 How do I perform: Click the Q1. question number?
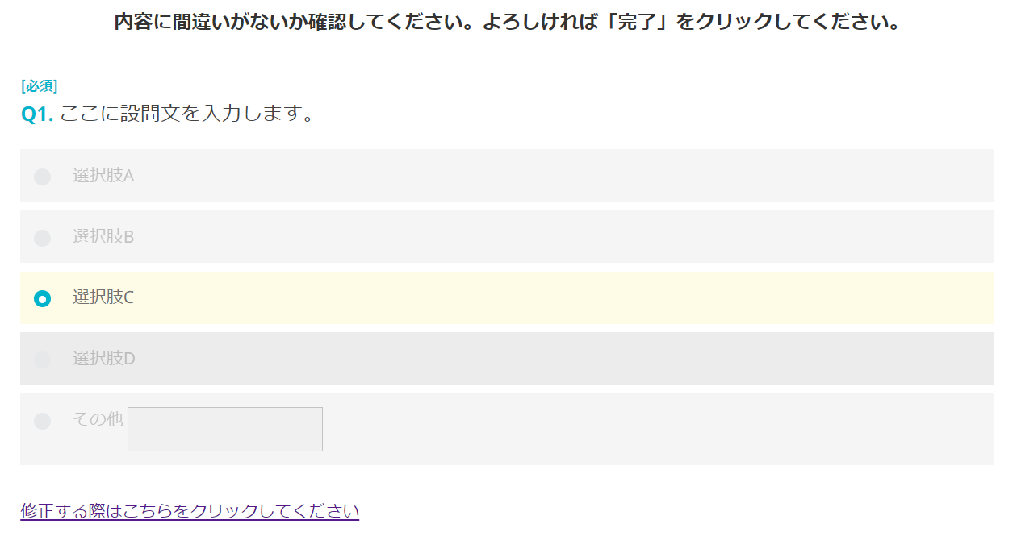coord(37,114)
